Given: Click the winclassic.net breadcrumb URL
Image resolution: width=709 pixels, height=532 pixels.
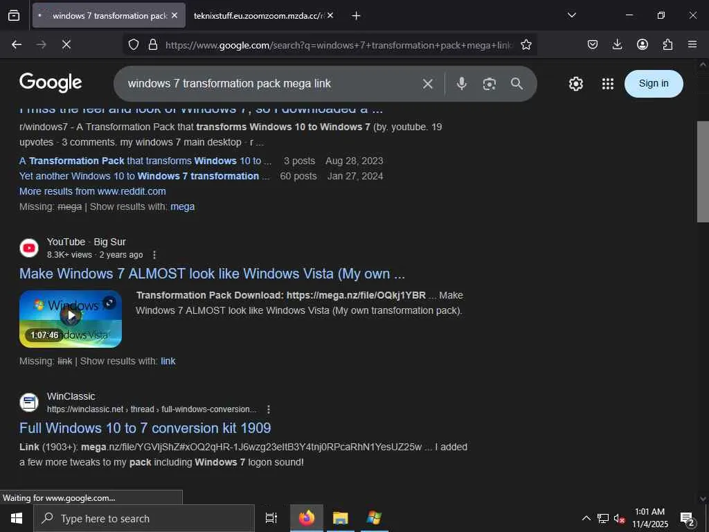Looking at the screenshot, I should point(152,409).
